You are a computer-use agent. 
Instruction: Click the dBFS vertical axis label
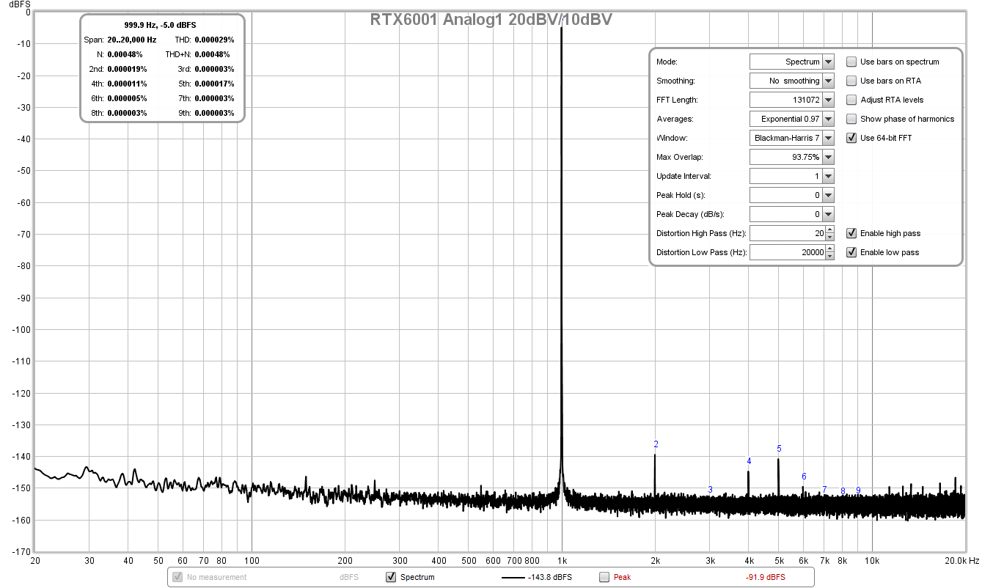coord(18,4)
